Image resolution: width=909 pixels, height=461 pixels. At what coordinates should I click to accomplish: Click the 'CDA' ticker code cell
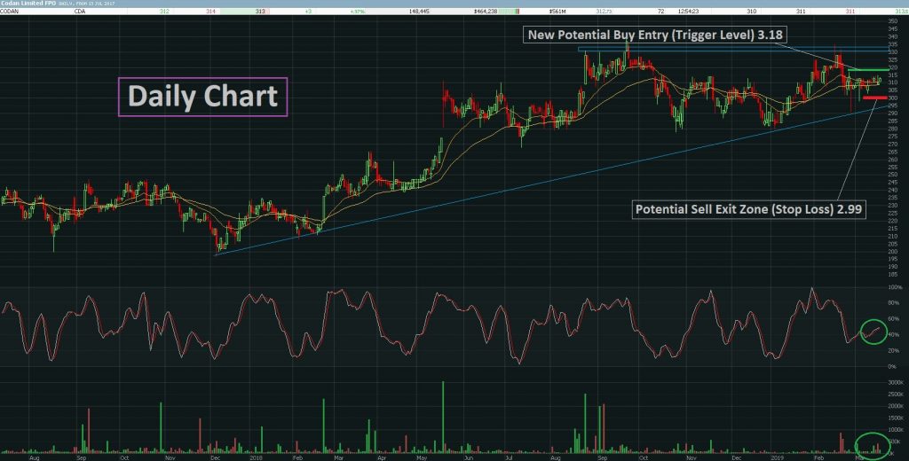click(79, 11)
